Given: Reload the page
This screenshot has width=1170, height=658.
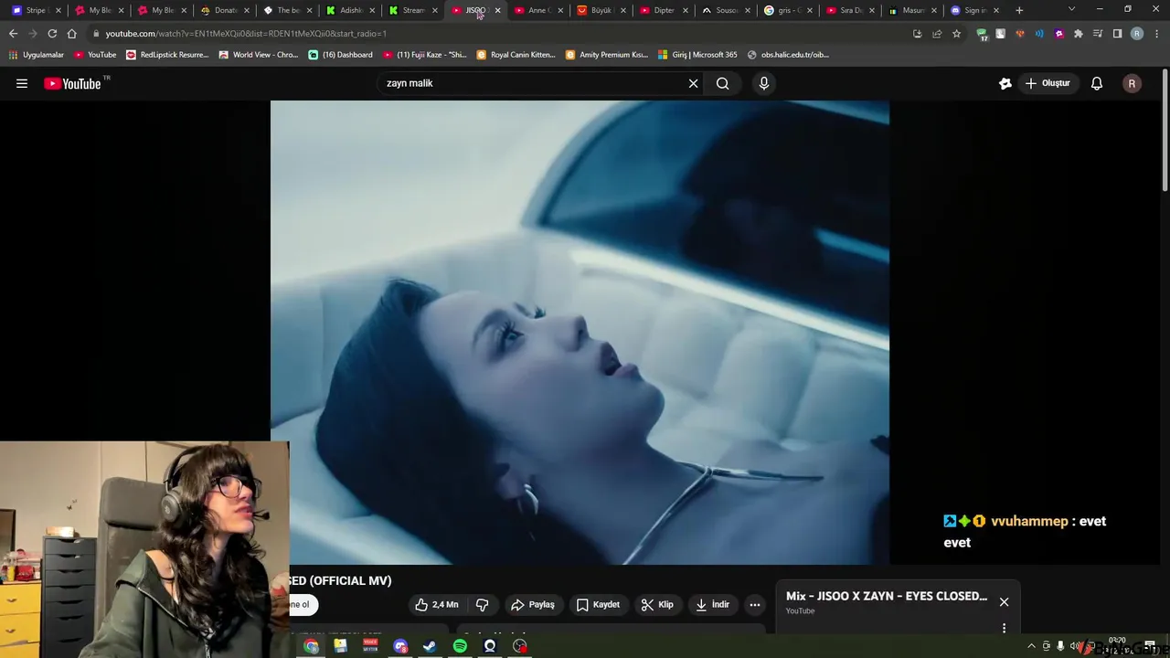Looking at the screenshot, I should tap(52, 34).
